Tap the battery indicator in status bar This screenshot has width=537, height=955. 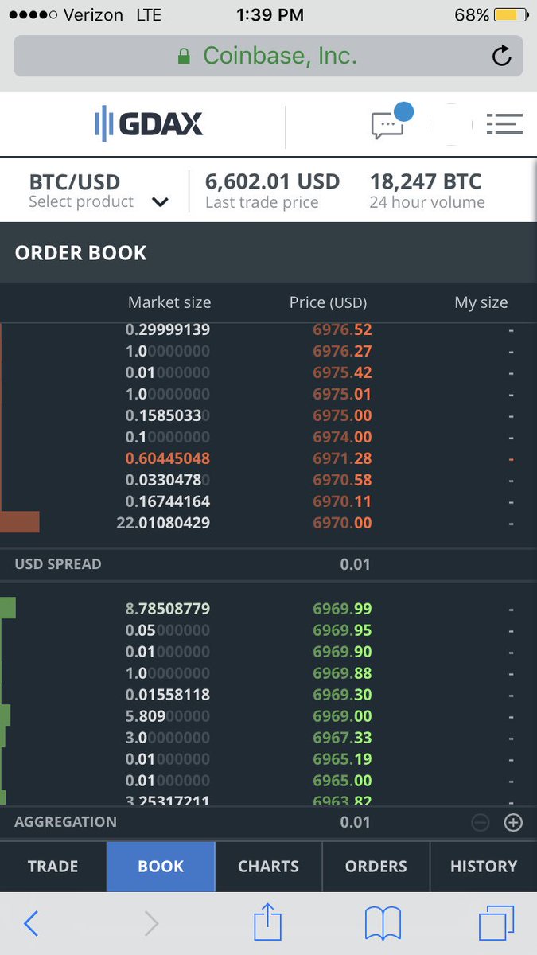pyautogui.click(x=509, y=15)
